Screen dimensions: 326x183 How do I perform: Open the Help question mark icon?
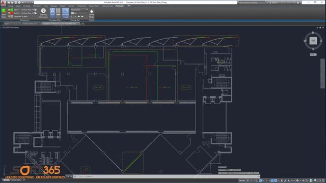298,3
